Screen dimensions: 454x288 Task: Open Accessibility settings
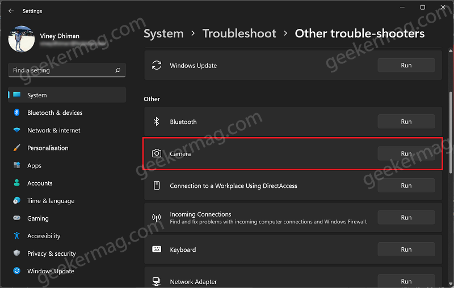pyautogui.click(x=67, y=236)
